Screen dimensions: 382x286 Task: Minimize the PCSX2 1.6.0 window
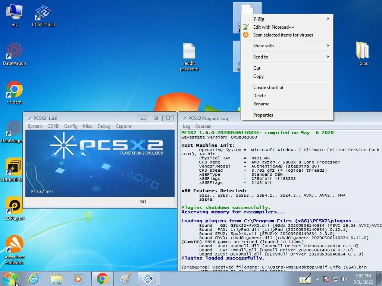143,118
